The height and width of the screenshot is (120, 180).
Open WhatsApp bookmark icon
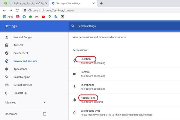(x=30, y=17)
